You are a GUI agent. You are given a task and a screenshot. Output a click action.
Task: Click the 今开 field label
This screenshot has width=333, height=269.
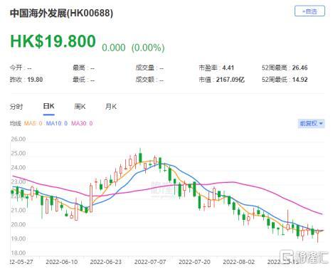tap(16, 68)
